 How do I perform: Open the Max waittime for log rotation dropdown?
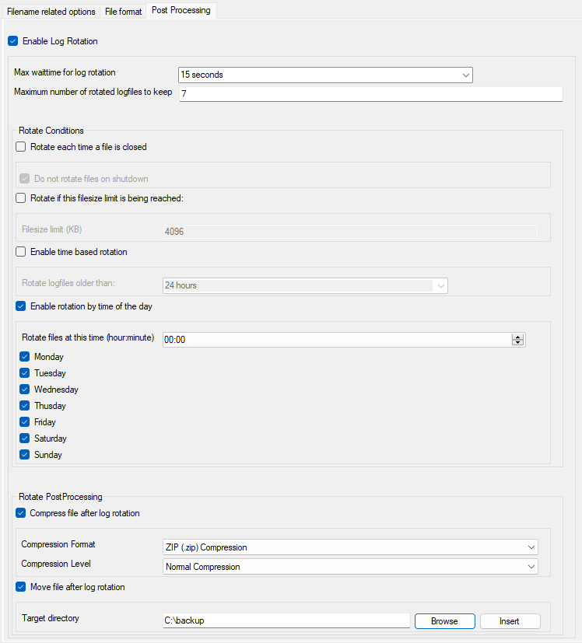click(465, 75)
